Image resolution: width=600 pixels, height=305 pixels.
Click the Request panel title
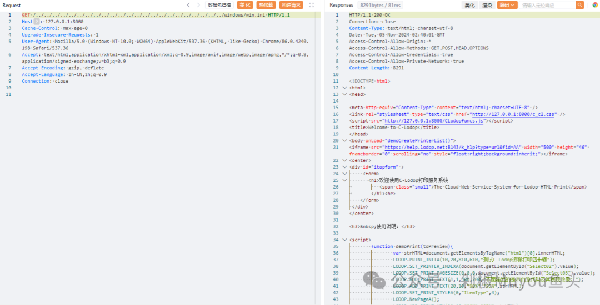pos(12,5)
